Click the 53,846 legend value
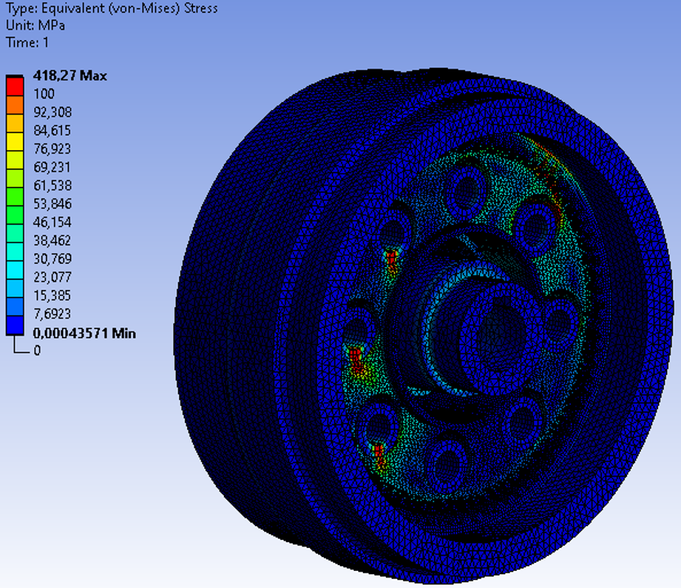 (51, 204)
